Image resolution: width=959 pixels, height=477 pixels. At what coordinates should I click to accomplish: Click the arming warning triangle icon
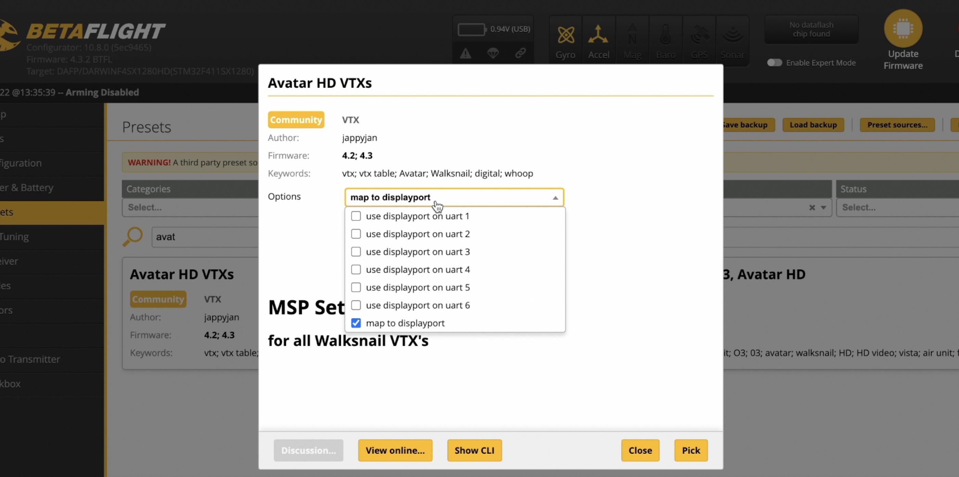[x=465, y=54]
